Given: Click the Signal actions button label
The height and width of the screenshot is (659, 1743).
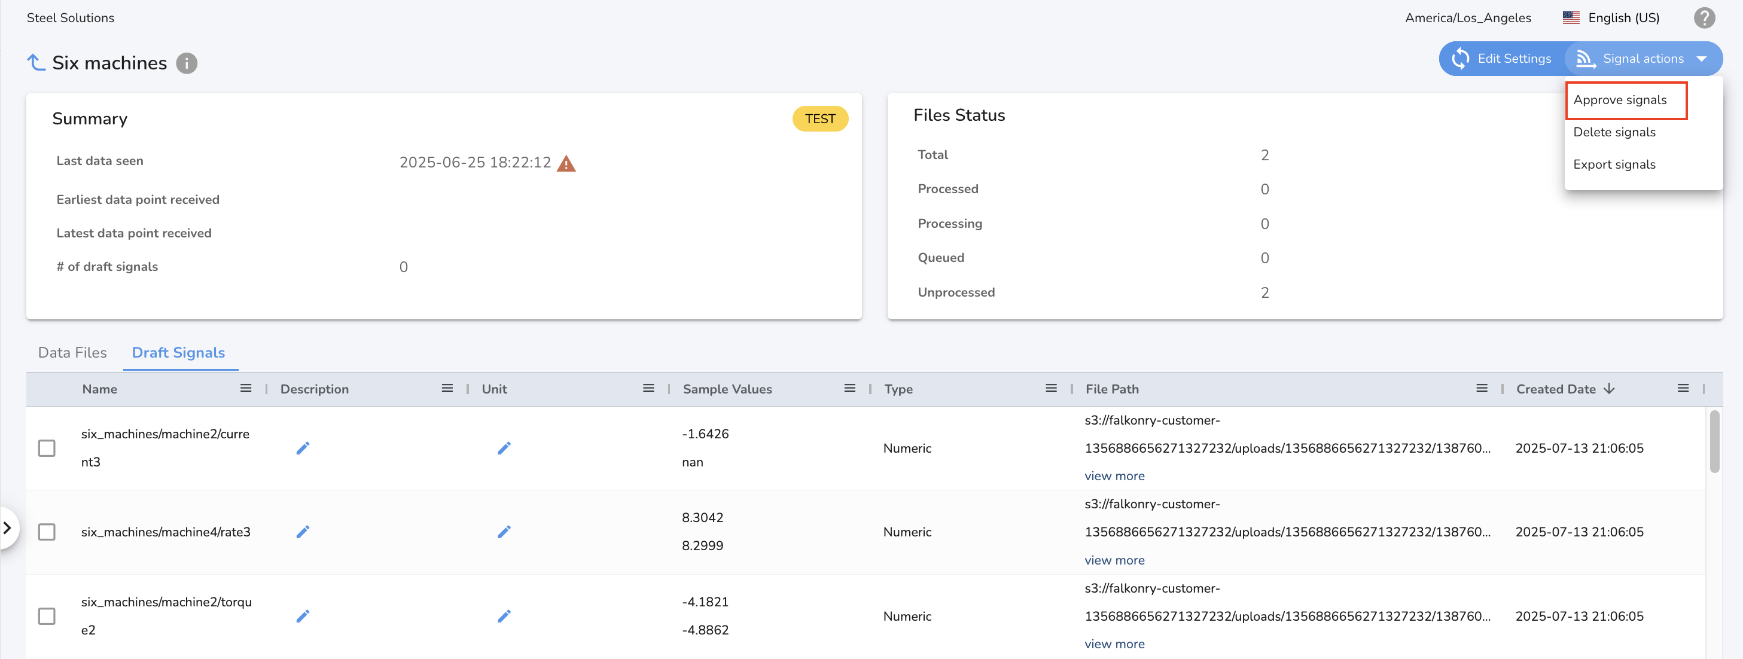Looking at the screenshot, I should click(x=1643, y=59).
